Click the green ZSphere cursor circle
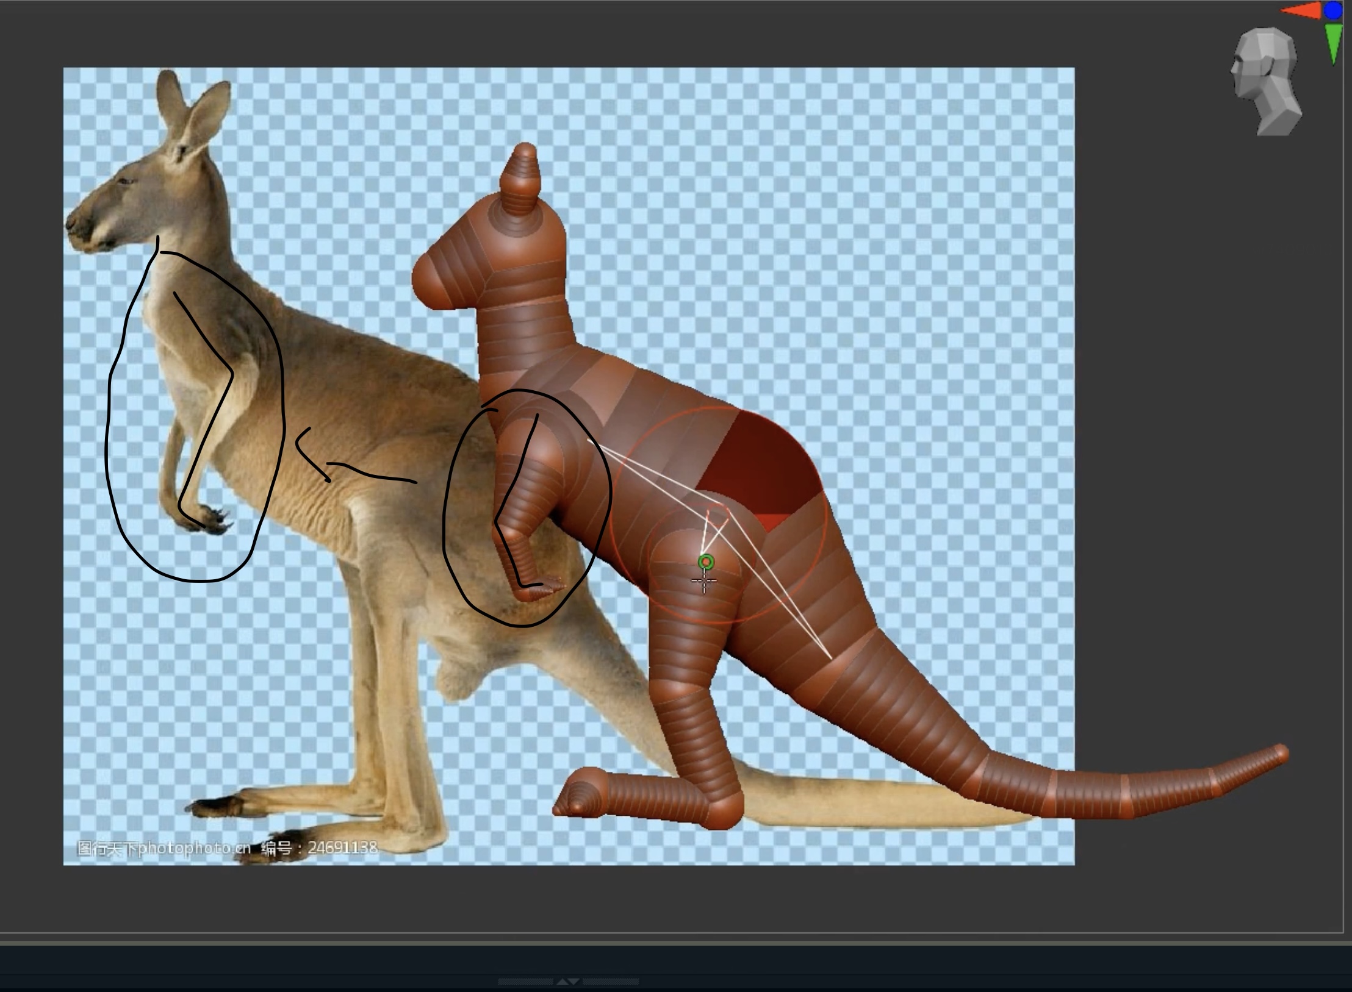This screenshot has height=992, width=1352. [x=707, y=562]
